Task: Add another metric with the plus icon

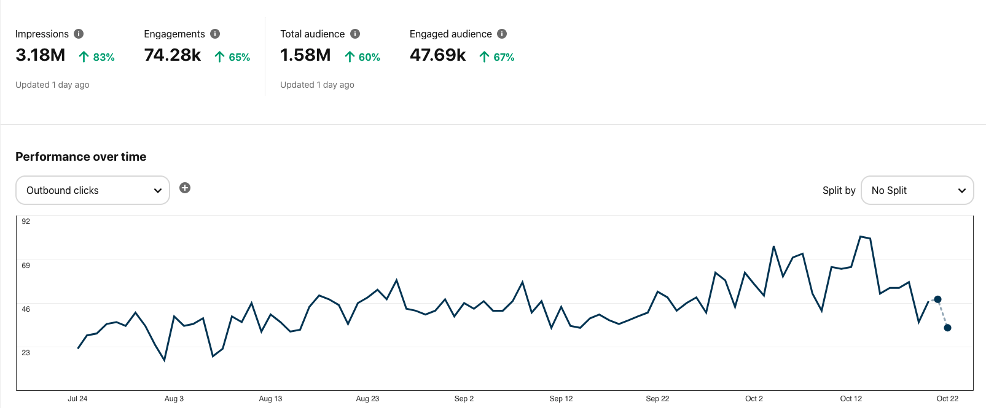Action: [x=185, y=188]
